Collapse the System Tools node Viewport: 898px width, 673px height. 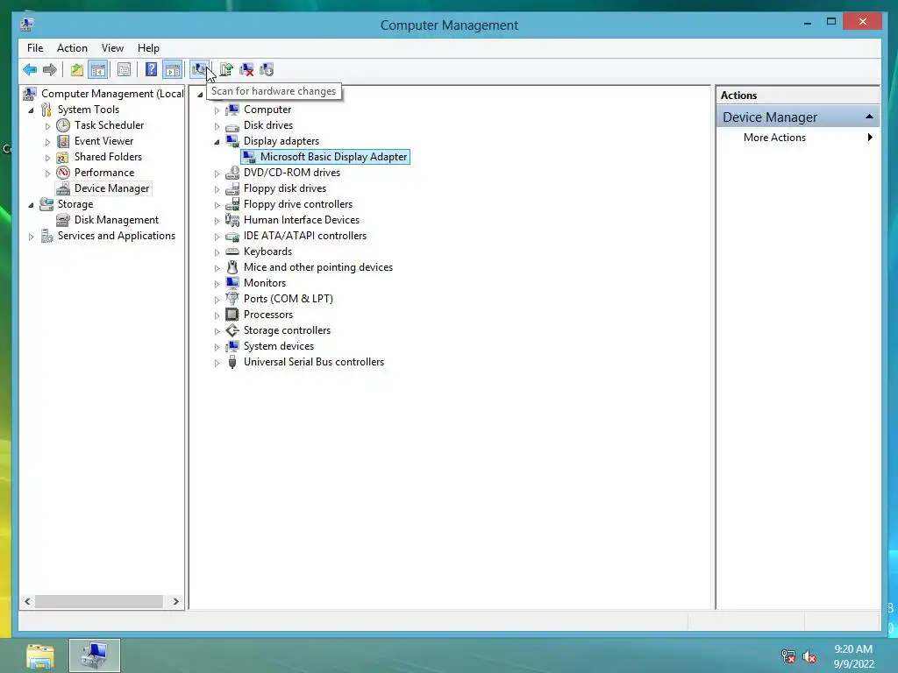pyautogui.click(x=31, y=110)
